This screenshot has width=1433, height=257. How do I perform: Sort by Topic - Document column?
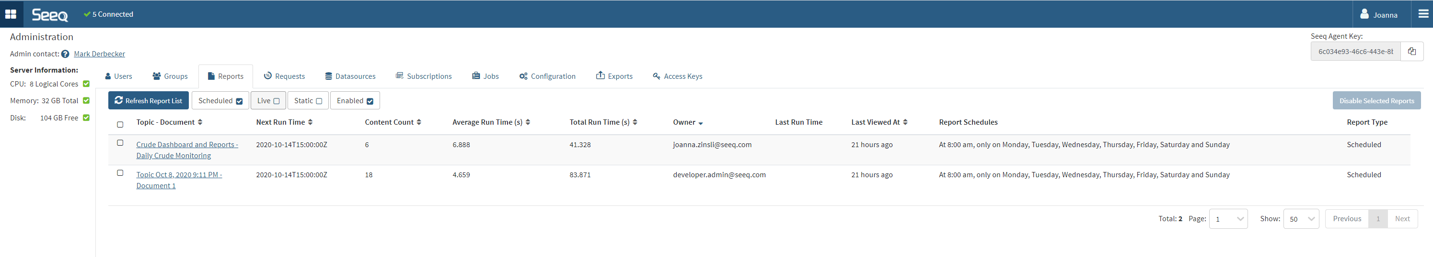point(200,122)
